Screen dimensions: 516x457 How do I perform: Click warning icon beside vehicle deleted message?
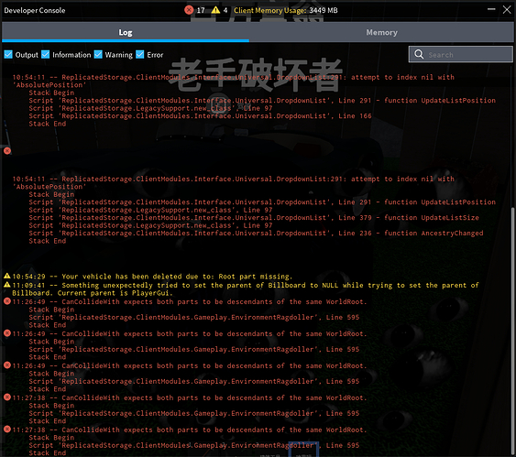[x=7, y=276]
